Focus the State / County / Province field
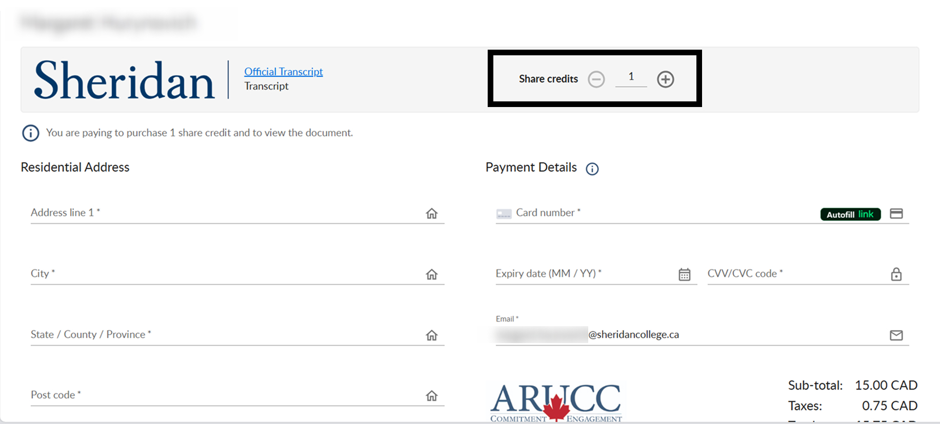 pos(237,335)
